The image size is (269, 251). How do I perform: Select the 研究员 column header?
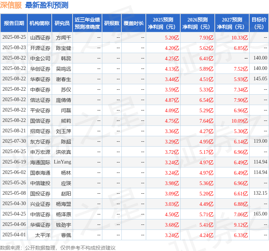click(x=62, y=23)
